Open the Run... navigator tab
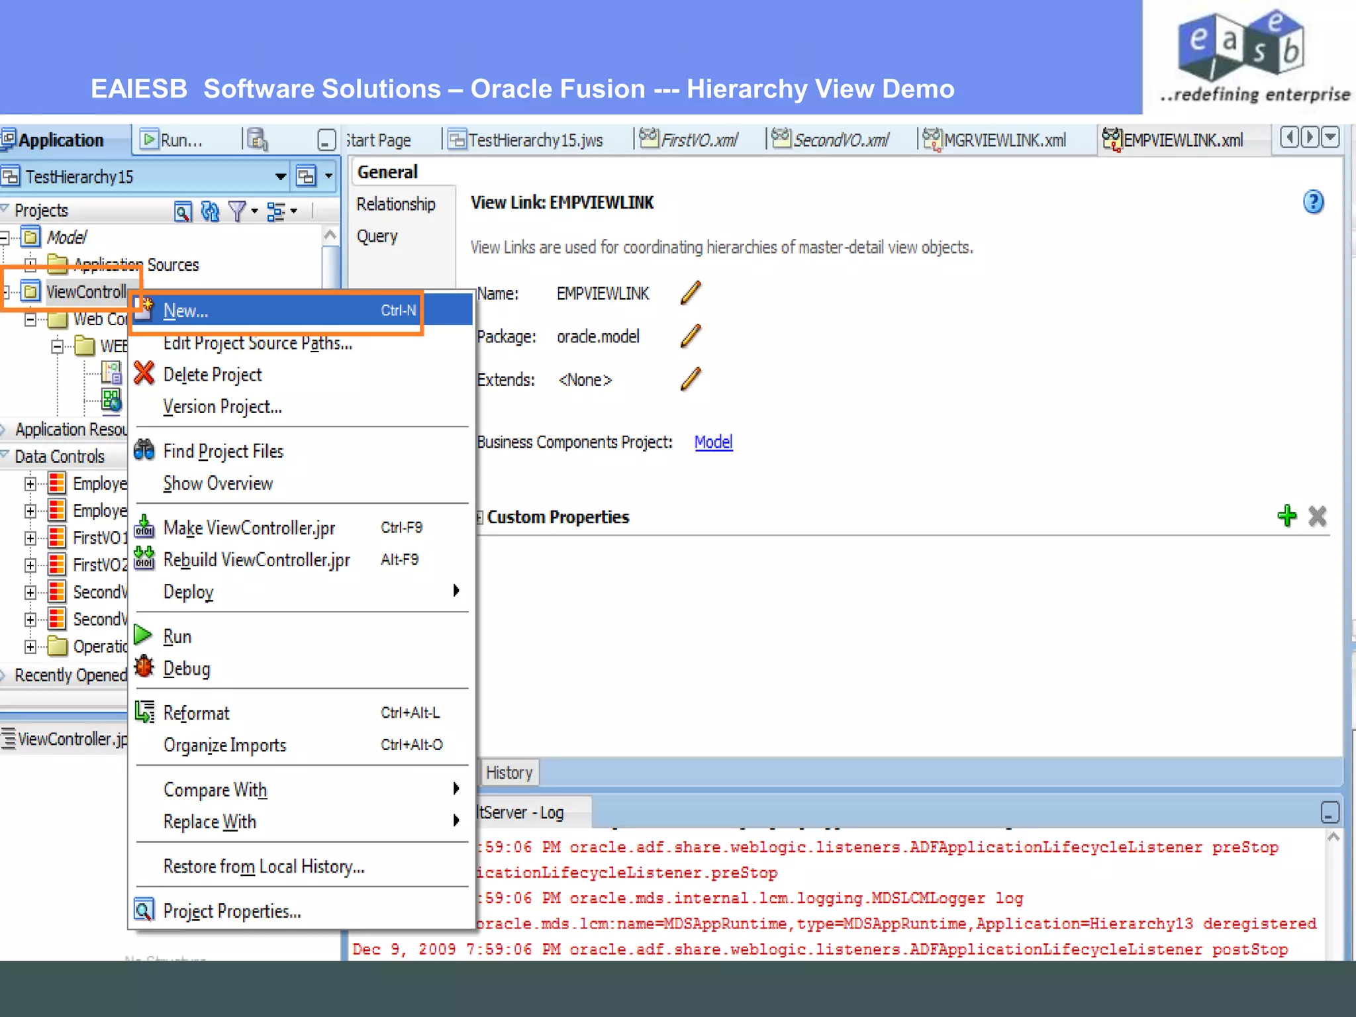Viewport: 1356px width, 1017px height. [172, 140]
